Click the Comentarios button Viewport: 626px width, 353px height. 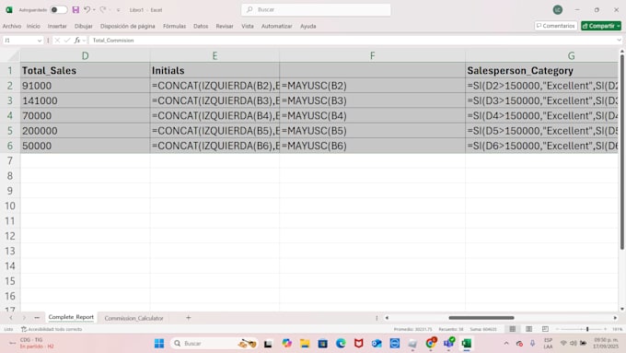click(x=556, y=26)
